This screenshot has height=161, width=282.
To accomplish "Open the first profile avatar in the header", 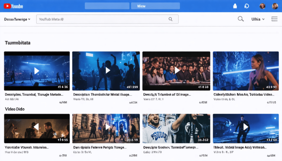I will click(x=262, y=6).
